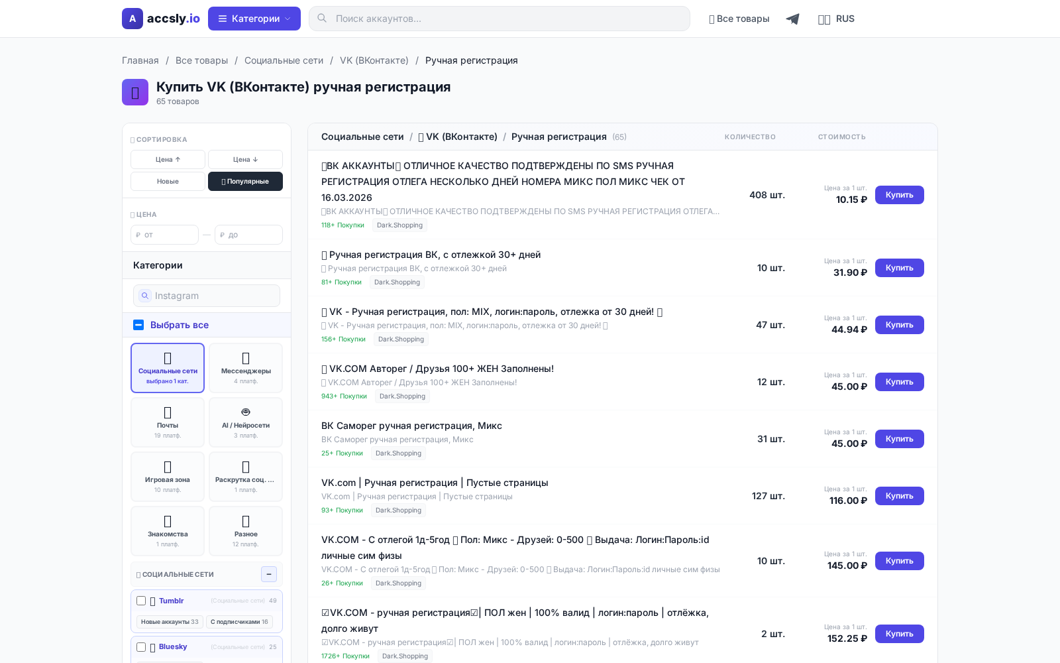Check the Tumblr checkbox
This screenshot has height=663, width=1060.
click(x=141, y=601)
